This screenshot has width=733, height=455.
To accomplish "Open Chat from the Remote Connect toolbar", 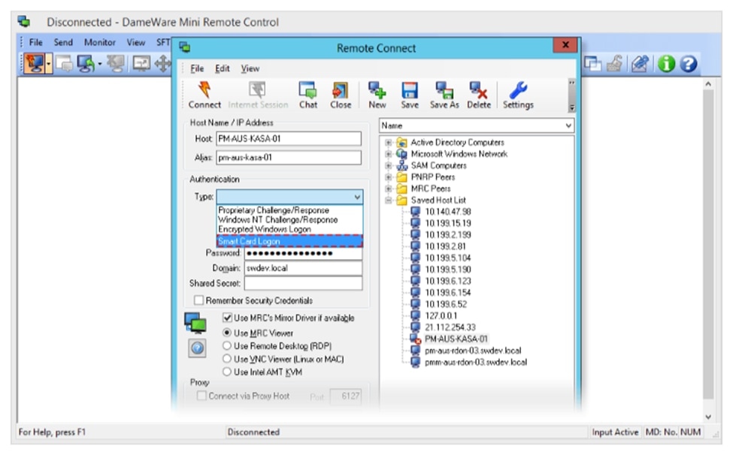I will click(308, 95).
